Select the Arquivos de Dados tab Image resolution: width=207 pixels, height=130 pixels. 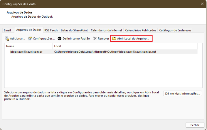pyautogui.click(x=29, y=30)
